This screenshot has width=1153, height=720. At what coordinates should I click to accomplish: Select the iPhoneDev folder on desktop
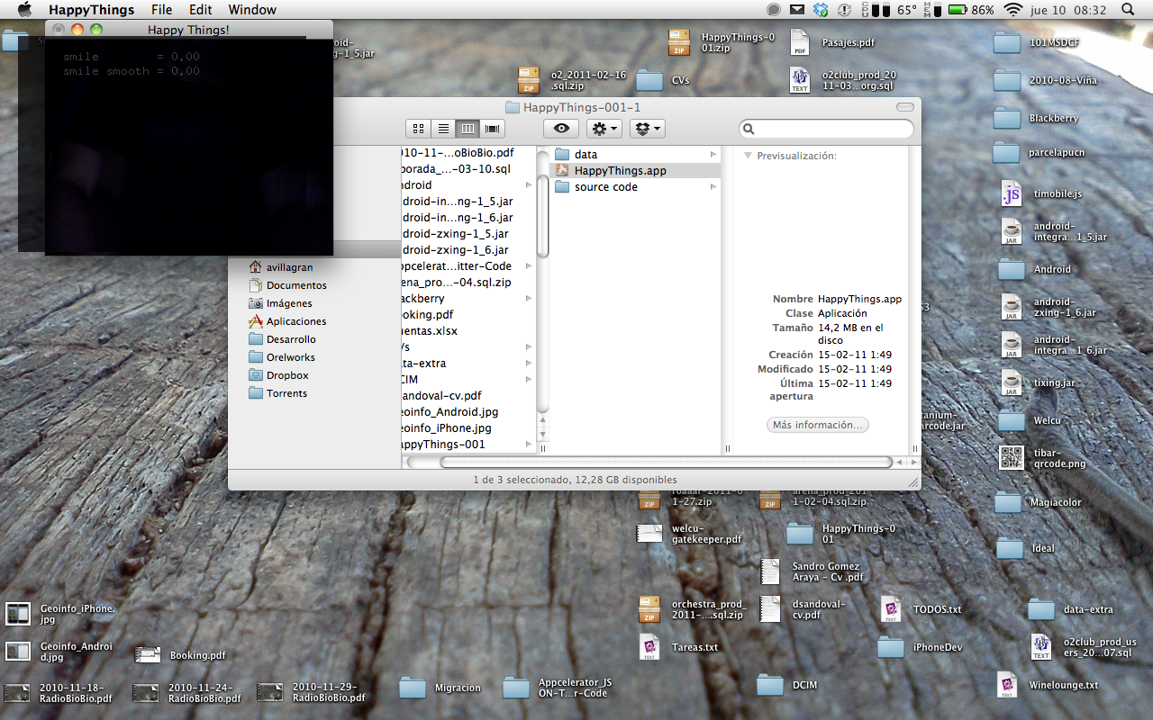(921, 647)
